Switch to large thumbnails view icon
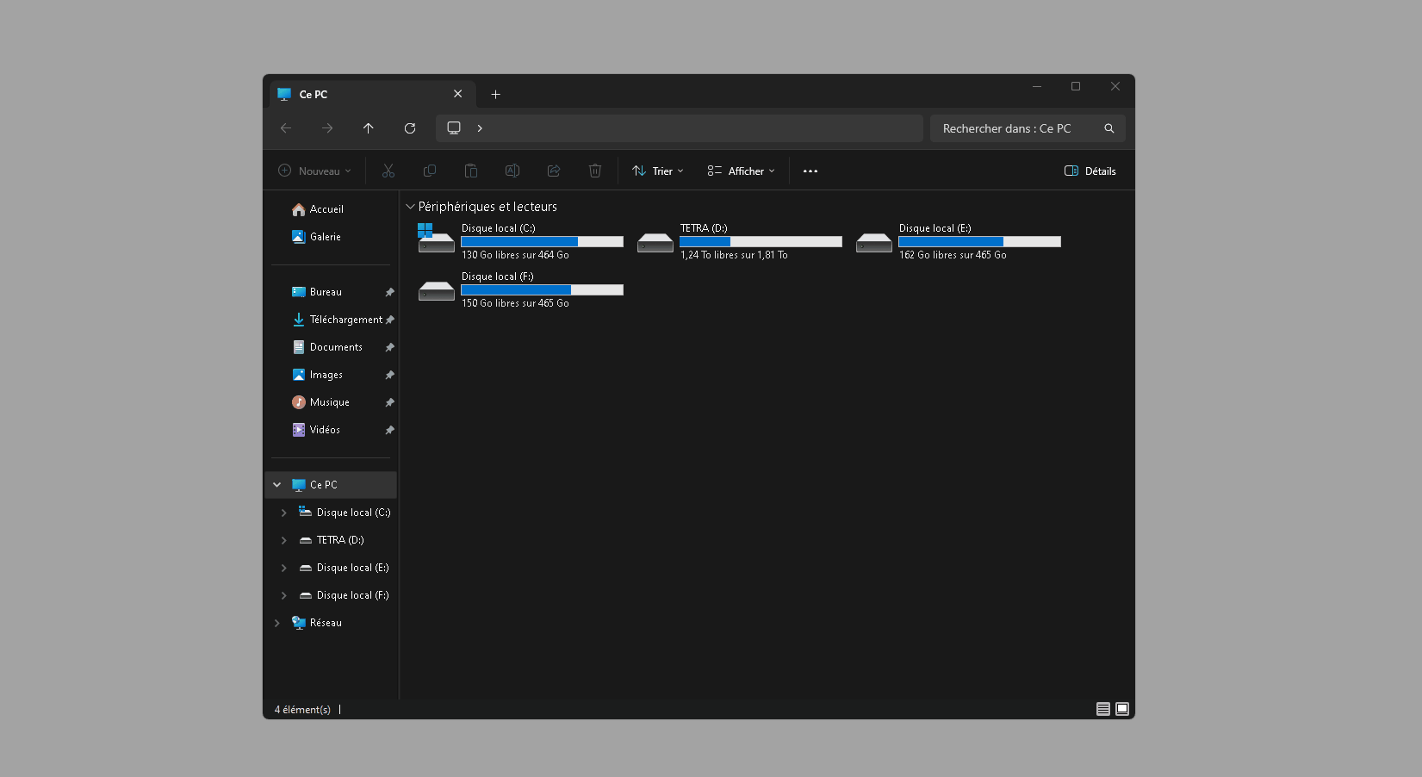1422x777 pixels. coord(1122,709)
